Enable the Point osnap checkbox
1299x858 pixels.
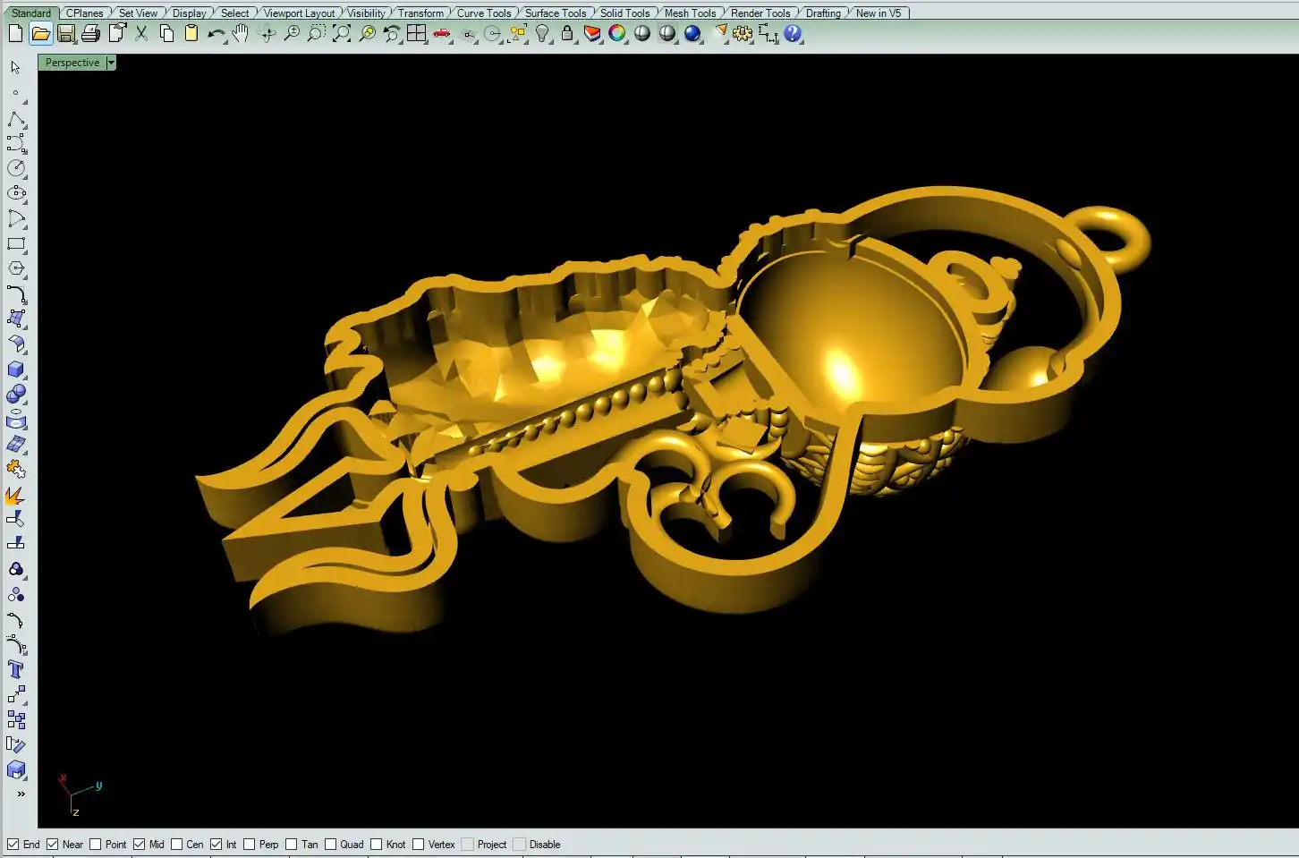pyautogui.click(x=96, y=845)
